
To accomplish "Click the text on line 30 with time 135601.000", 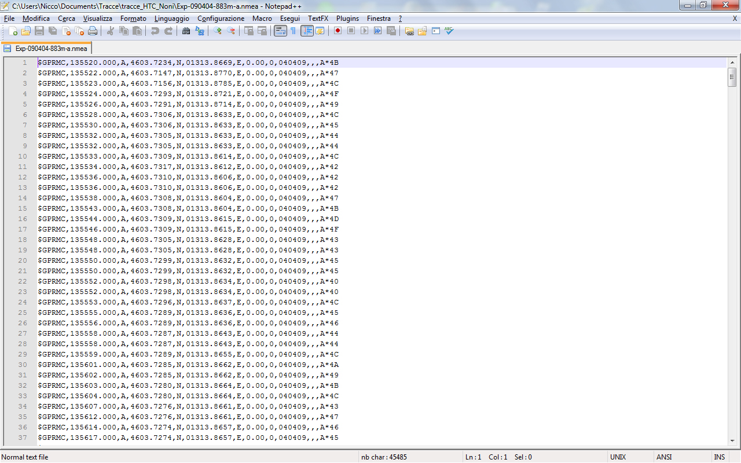I will (188, 365).
